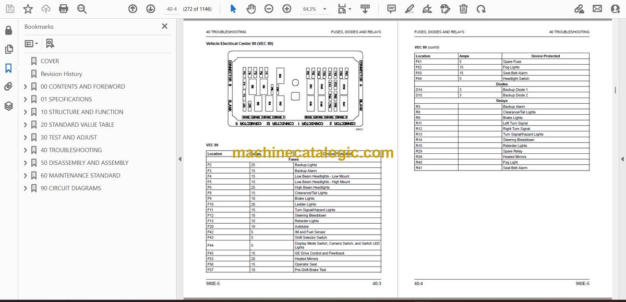Open the scrolling mode tool
Viewport: 626px width, 302px height.
pos(365,9)
